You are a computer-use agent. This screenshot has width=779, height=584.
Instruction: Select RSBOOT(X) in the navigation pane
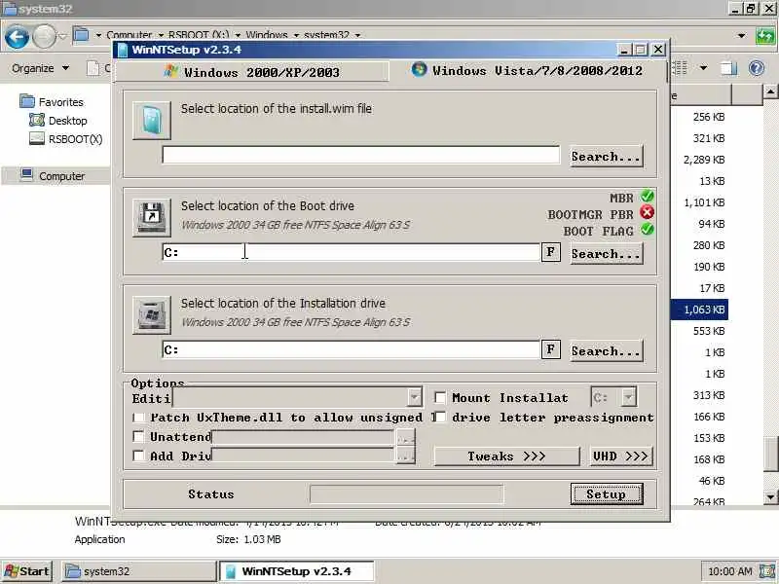pos(65,139)
